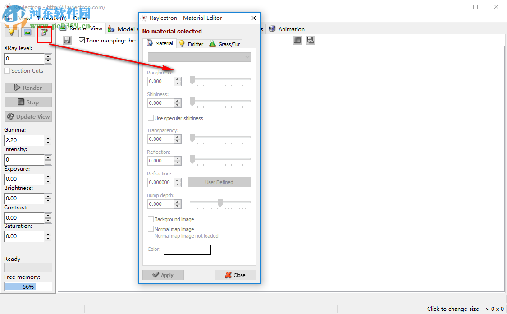Open the image icon on the toolbar
Screen dimensions: 507x314
pyautogui.click(x=27, y=32)
